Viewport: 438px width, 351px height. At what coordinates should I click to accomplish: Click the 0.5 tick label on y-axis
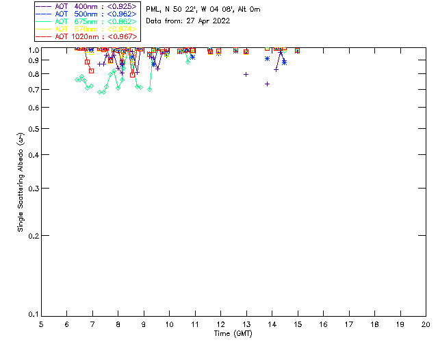(31, 129)
